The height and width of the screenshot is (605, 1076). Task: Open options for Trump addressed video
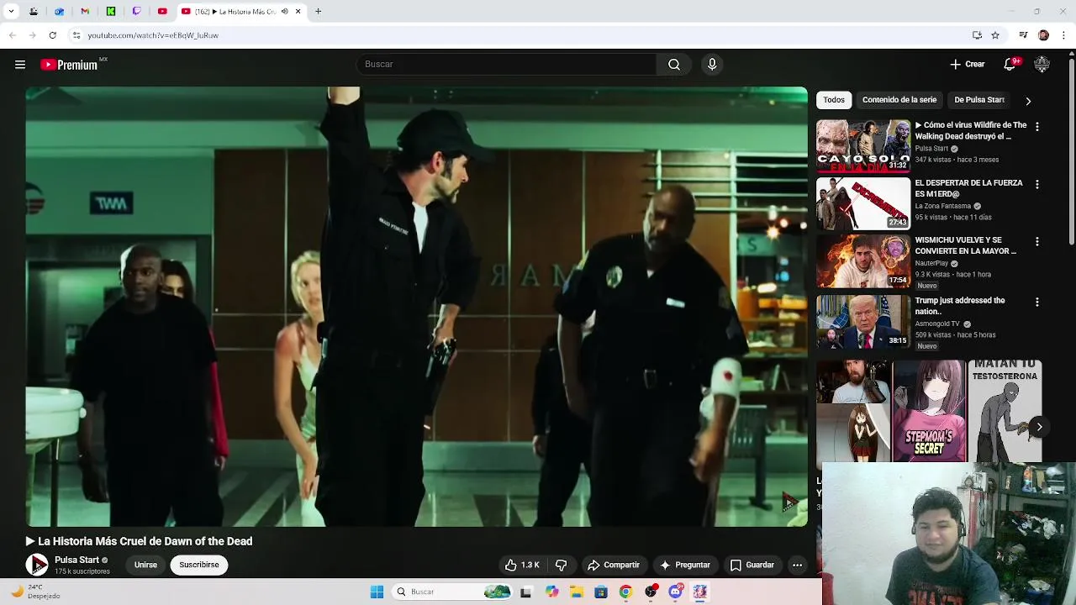tap(1037, 302)
